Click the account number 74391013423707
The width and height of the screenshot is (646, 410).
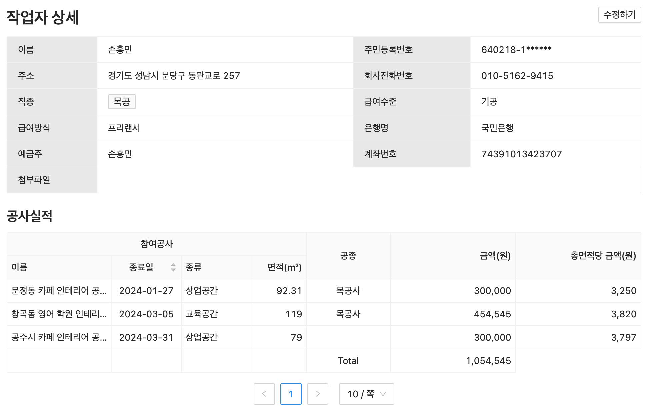tap(521, 154)
